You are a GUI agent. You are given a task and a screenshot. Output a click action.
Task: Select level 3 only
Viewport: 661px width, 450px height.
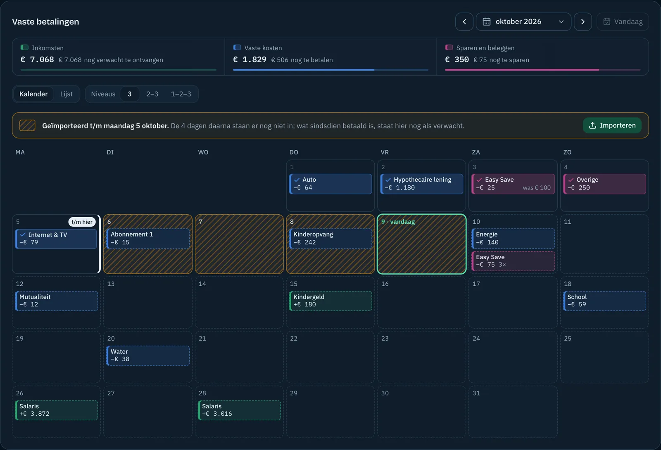tap(130, 94)
